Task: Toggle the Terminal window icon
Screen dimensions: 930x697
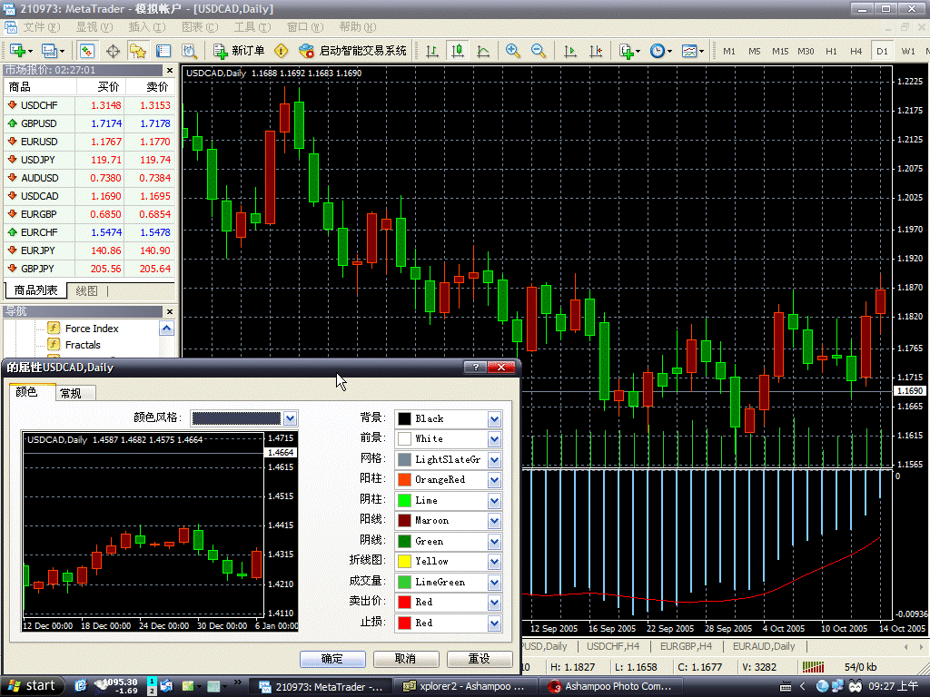Action: point(163,51)
